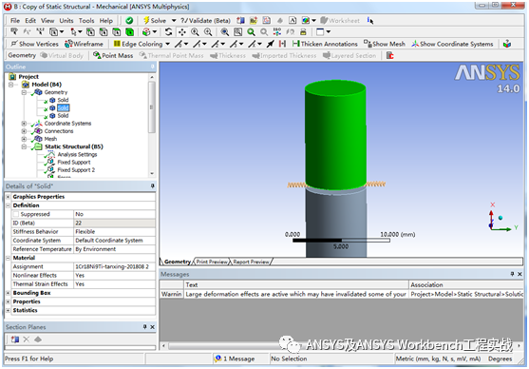Image resolution: width=529 pixels, height=369 pixels.
Task: Toggle Wireframe display mode
Action: (84, 44)
